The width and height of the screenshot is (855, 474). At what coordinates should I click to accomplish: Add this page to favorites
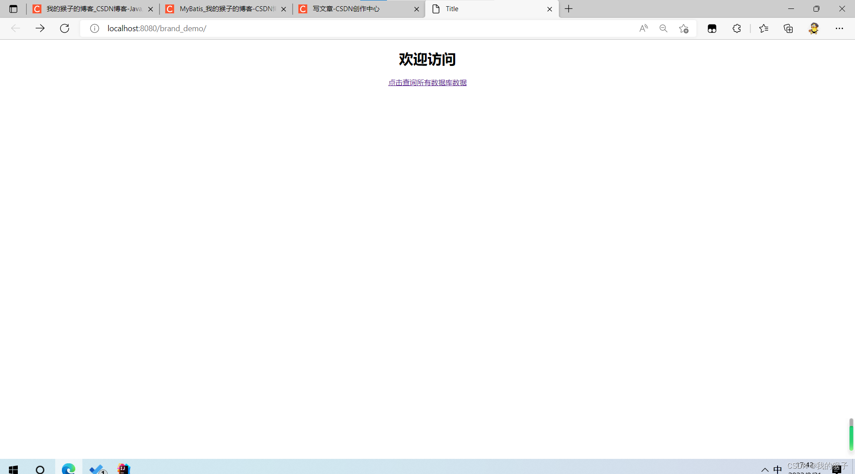click(x=684, y=29)
